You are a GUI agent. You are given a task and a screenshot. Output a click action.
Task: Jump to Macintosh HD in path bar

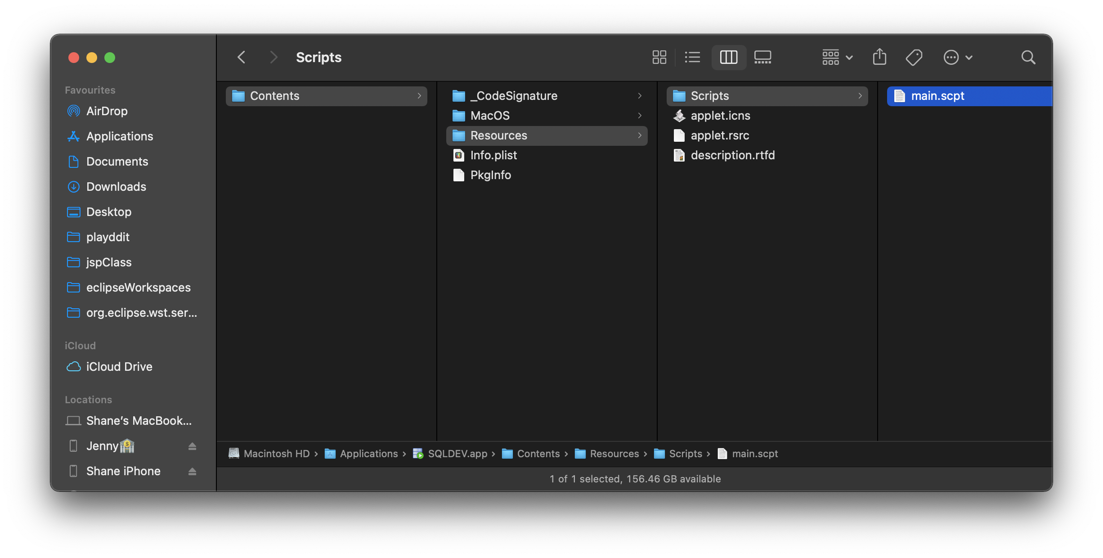pos(276,454)
